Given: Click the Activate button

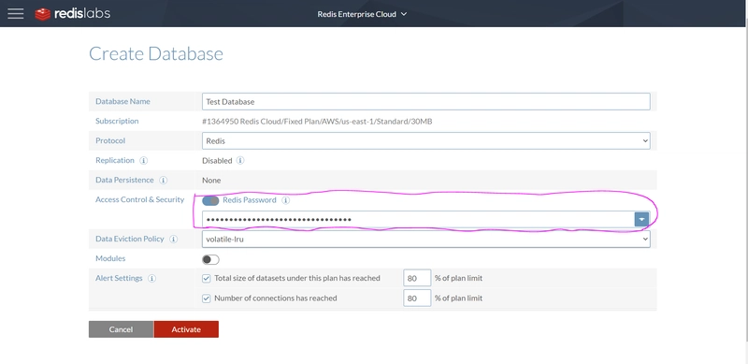Looking at the screenshot, I should click(x=186, y=329).
